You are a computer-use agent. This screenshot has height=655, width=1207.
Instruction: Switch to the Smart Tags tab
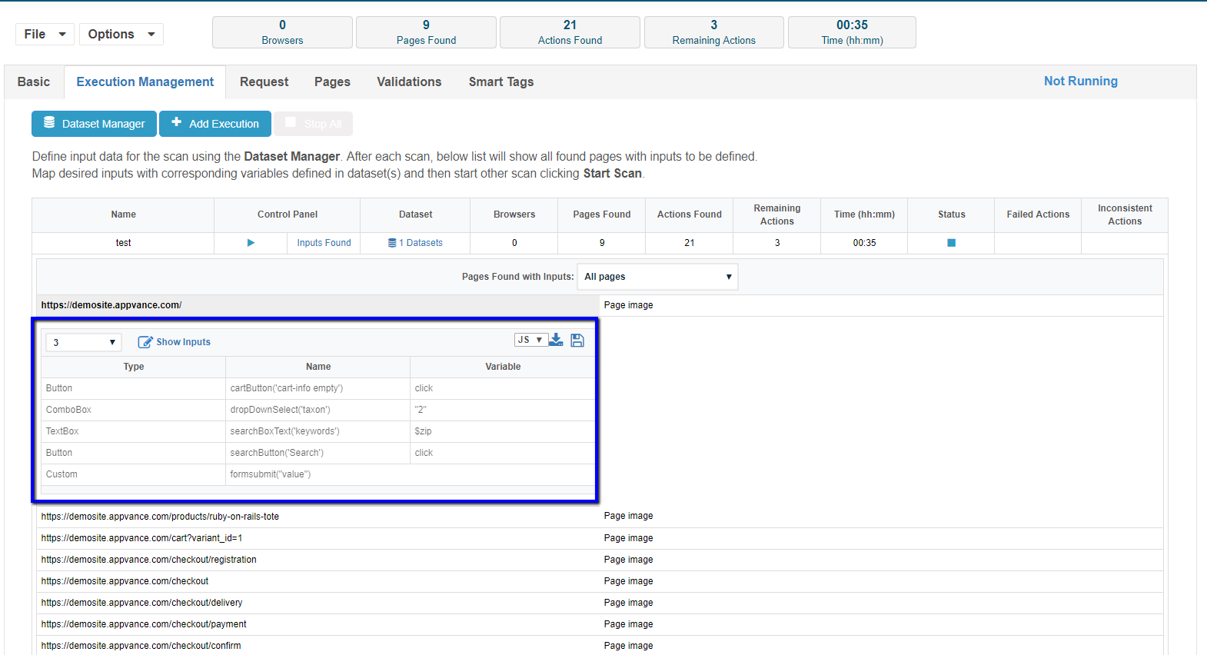pyautogui.click(x=500, y=81)
